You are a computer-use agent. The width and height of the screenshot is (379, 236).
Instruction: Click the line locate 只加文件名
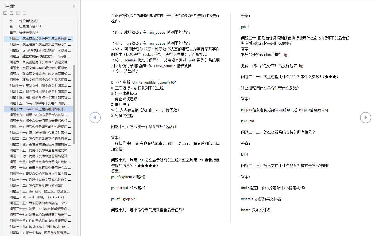click(x=256, y=210)
